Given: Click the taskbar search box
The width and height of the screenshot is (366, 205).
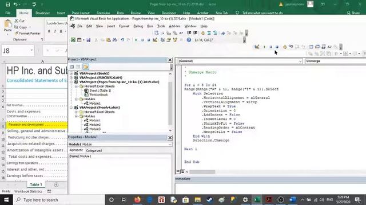Looking at the screenshot, I should (59, 200).
